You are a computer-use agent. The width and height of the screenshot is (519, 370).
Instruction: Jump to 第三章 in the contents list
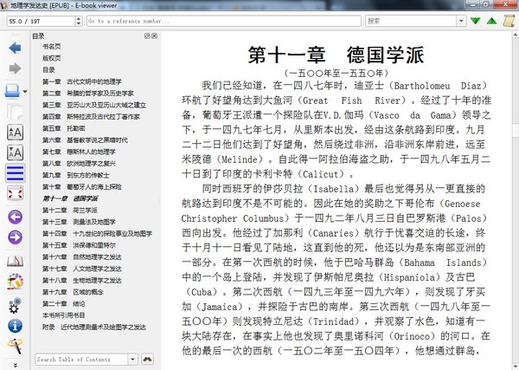click(x=94, y=105)
